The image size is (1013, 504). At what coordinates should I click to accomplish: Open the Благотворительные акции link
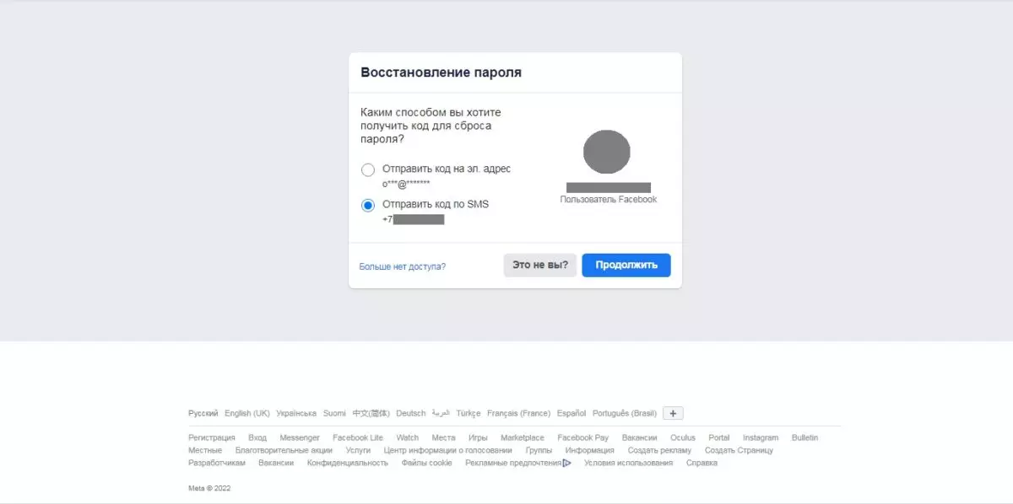pyautogui.click(x=284, y=450)
